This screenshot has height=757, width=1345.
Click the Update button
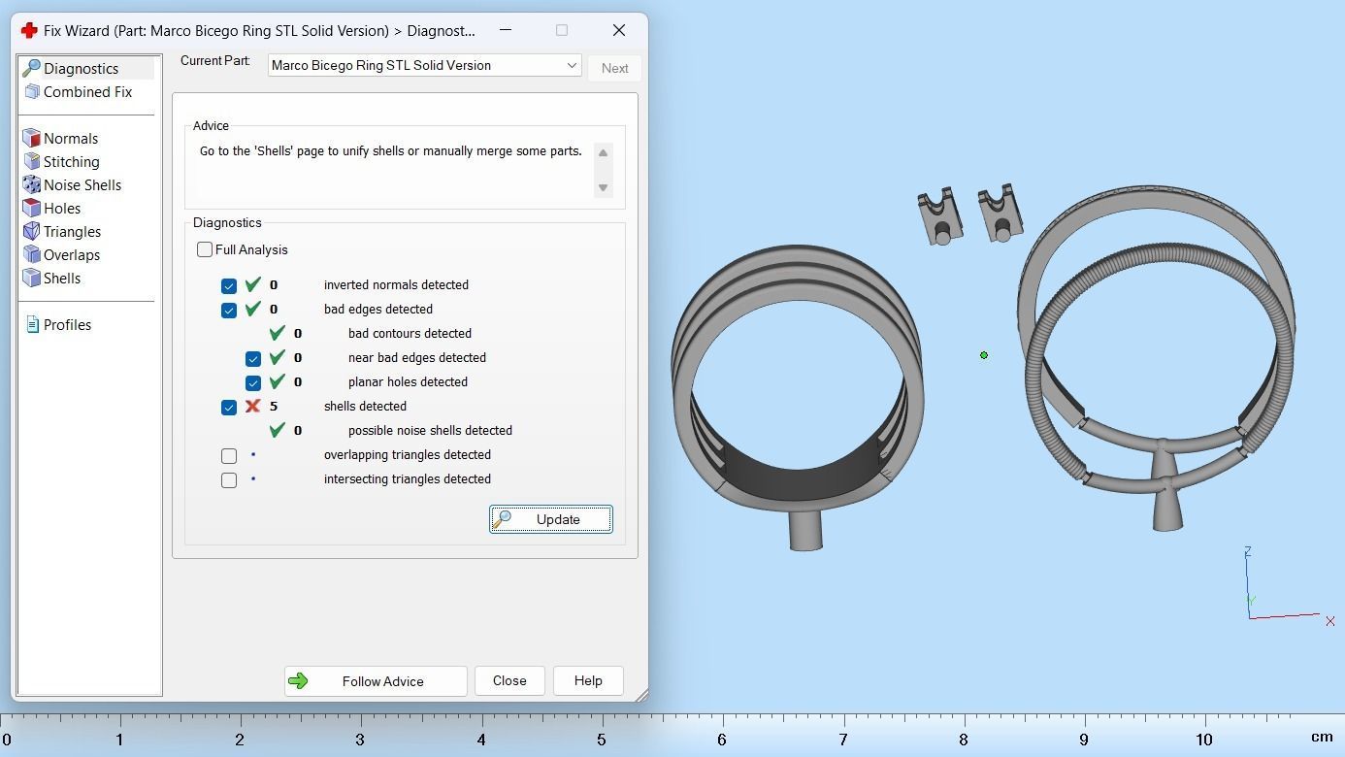[551, 519]
